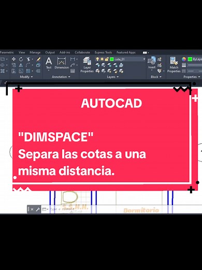Switch to the Manage tab

[x=35, y=52]
